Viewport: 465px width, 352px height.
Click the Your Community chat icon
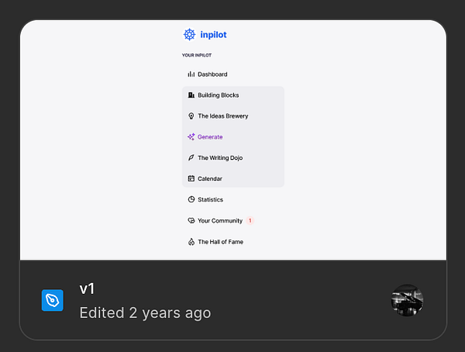[191, 221]
